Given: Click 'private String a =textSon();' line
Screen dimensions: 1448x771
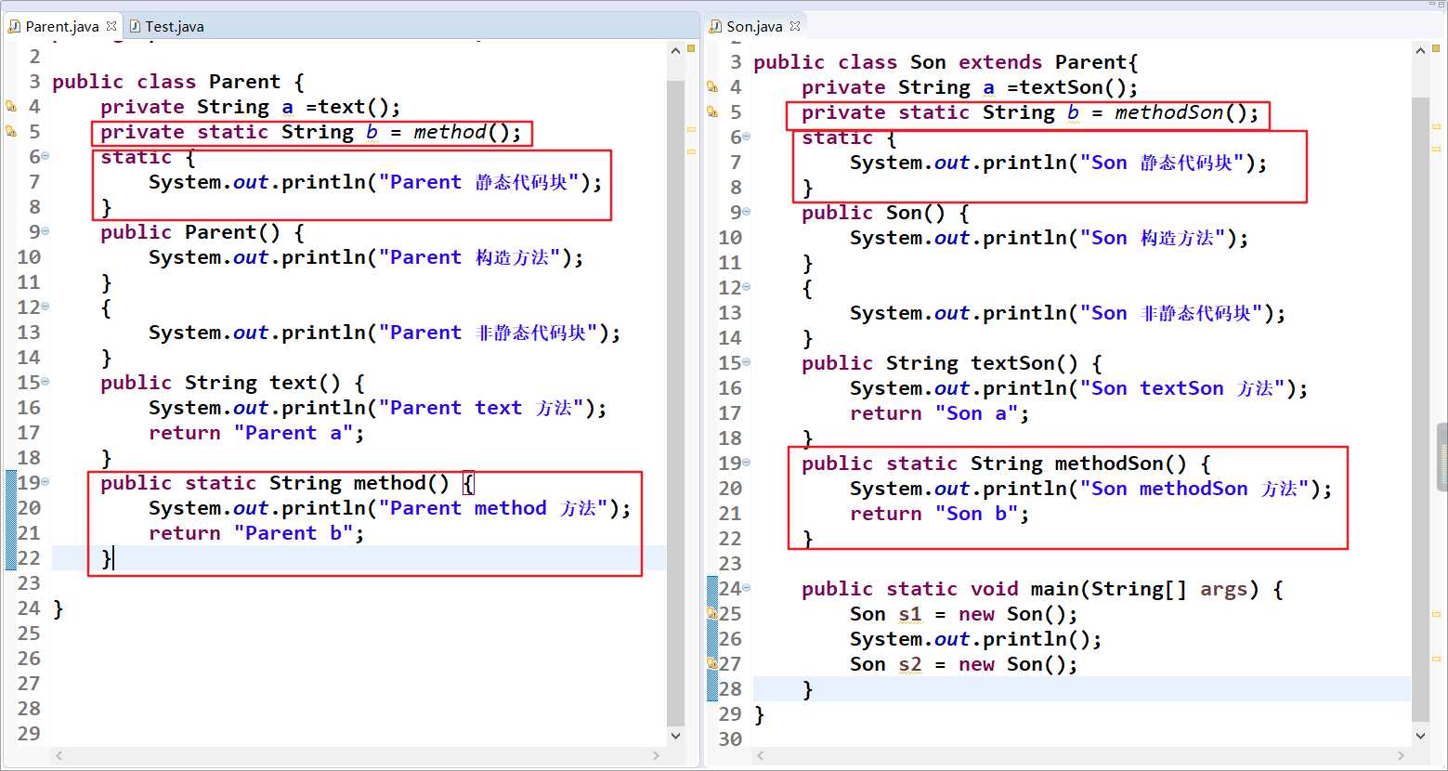Looking at the screenshot, I should [x=970, y=87].
